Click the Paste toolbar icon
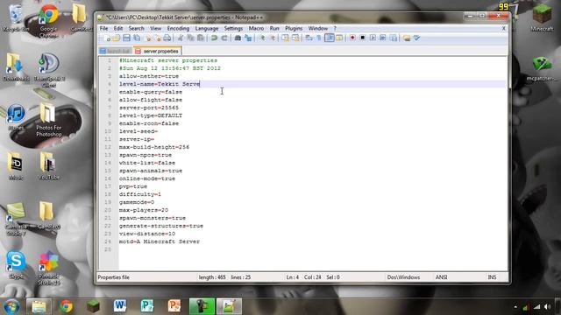The height and width of the screenshot is (315, 561). point(201,38)
